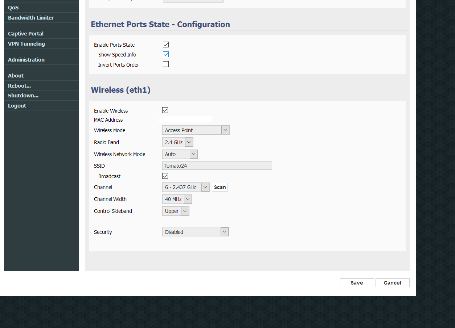Viewport: 455px width, 328px height.
Task: Open Channel Width dropdown
Action: pyautogui.click(x=177, y=199)
